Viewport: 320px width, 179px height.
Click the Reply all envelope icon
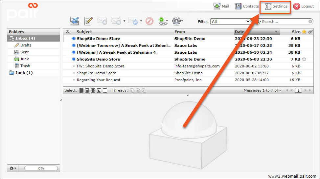click(x=116, y=21)
